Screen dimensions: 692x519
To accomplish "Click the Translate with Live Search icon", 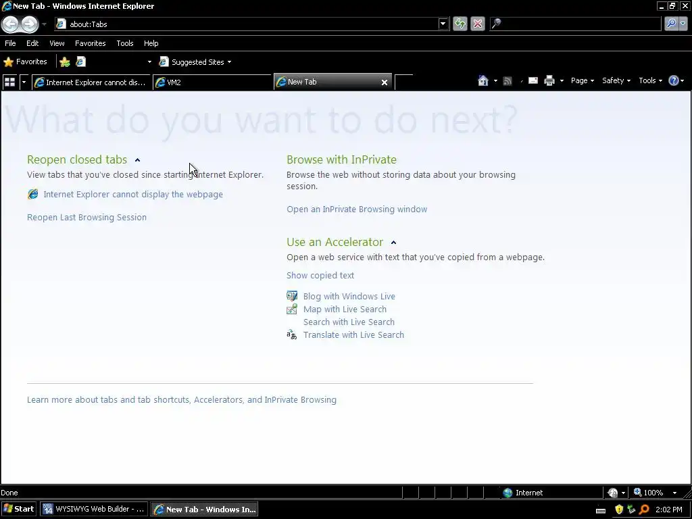I will [x=292, y=335].
